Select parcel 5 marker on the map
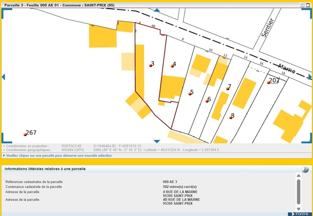The image size is (313, 216). point(190,94)
